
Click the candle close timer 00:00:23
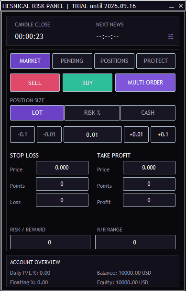29,36
